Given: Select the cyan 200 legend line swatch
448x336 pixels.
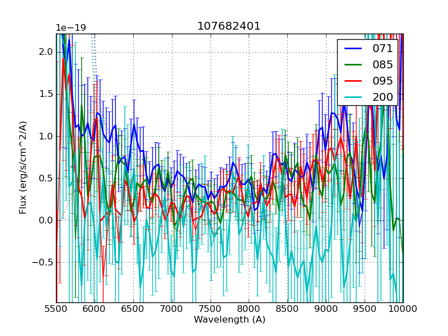Looking at the screenshot, I should tap(353, 97).
